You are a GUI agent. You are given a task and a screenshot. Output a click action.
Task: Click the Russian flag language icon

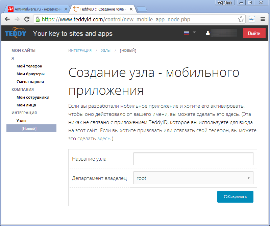[x=187, y=33]
